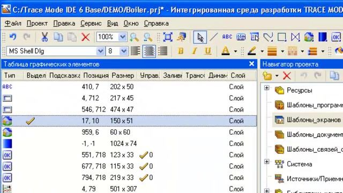Toggle Underline formatting
This screenshot has width=343, height=193.
click(208, 51)
